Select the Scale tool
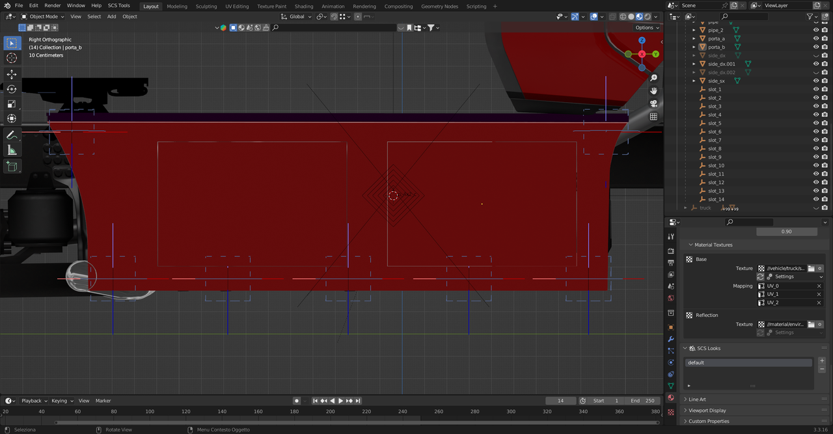The width and height of the screenshot is (833, 434). tap(12, 103)
